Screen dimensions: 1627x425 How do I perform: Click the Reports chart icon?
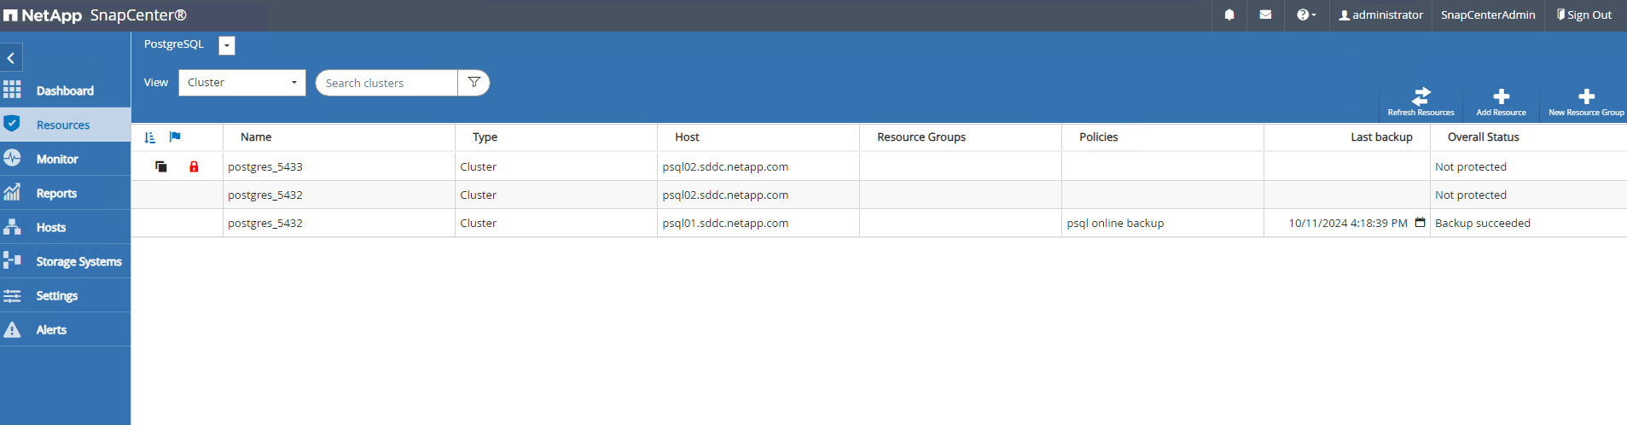click(12, 192)
